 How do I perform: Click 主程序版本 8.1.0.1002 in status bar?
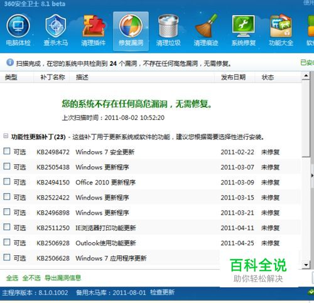pos(35,292)
